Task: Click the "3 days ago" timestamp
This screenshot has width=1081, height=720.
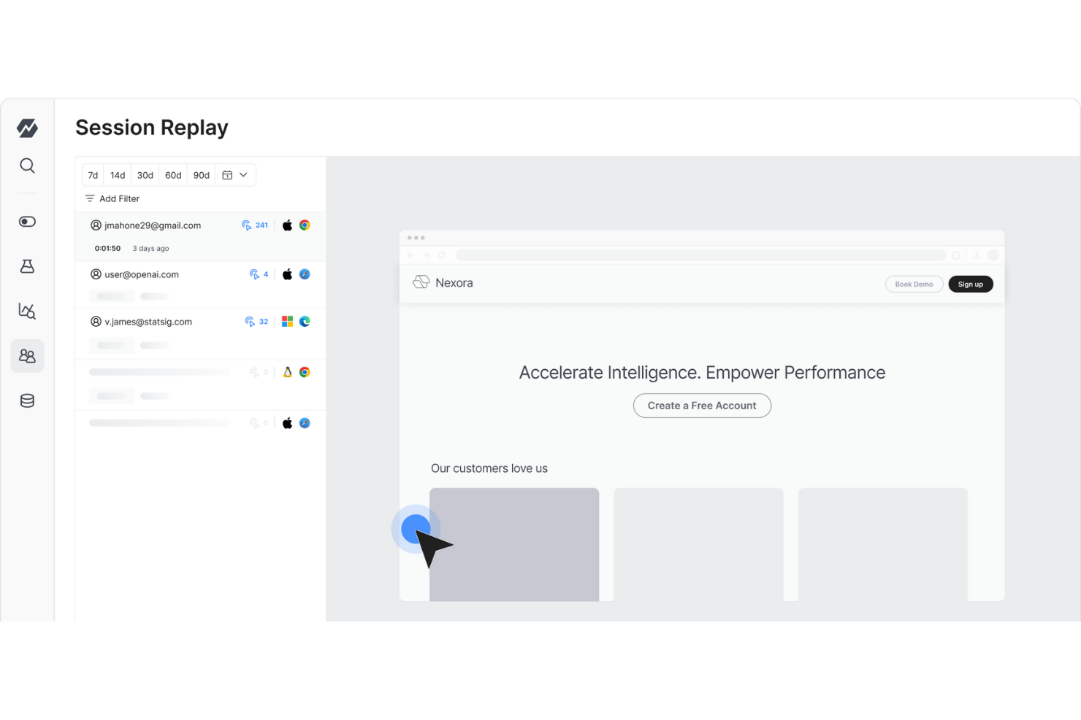Action: 150,249
